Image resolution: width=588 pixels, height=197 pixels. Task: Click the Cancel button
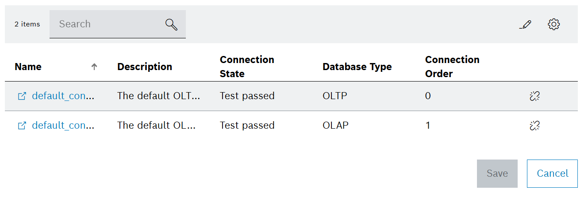coord(553,174)
